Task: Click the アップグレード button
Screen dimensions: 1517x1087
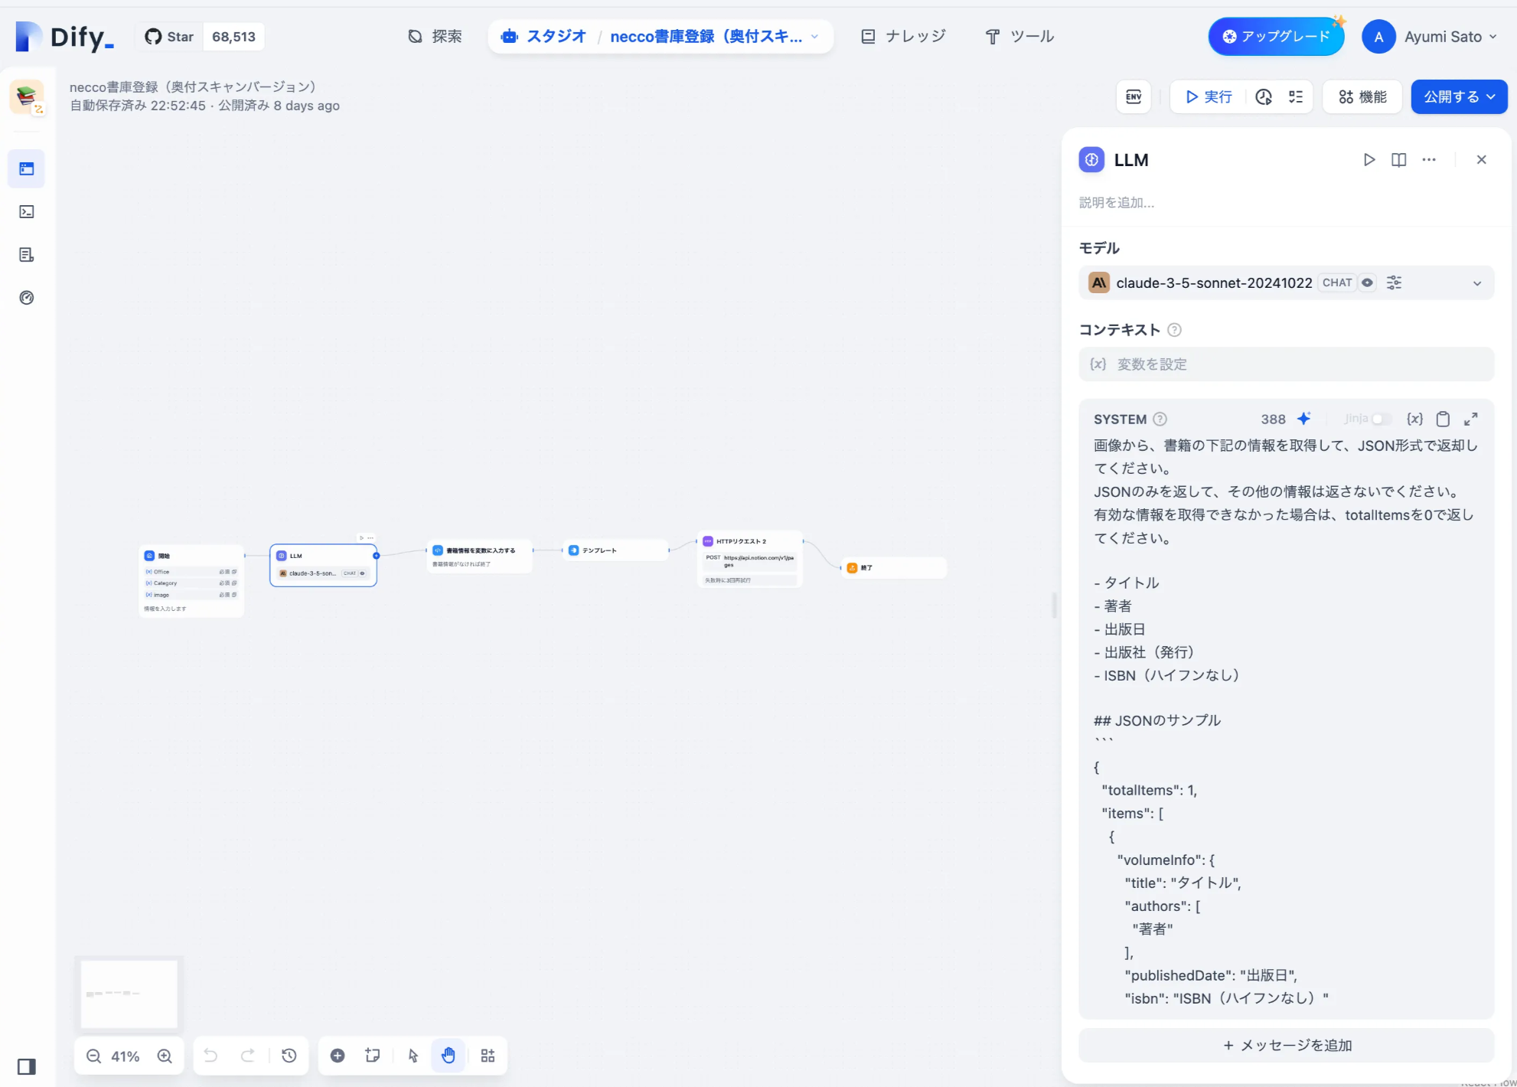Action: coord(1276,37)
